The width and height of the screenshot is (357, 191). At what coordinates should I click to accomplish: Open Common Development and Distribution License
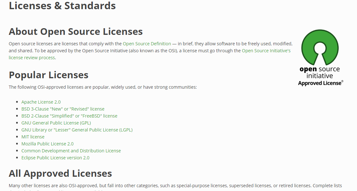pos(71,151)
